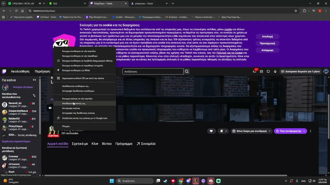The image size is (330, 185).
Task: Open Task View on the taskbar
Action: (x=158, y=181)
